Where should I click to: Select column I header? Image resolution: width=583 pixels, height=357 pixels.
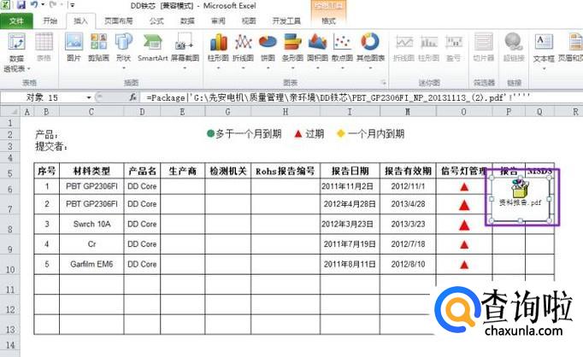pyautogui.click(x=350, y=111)
